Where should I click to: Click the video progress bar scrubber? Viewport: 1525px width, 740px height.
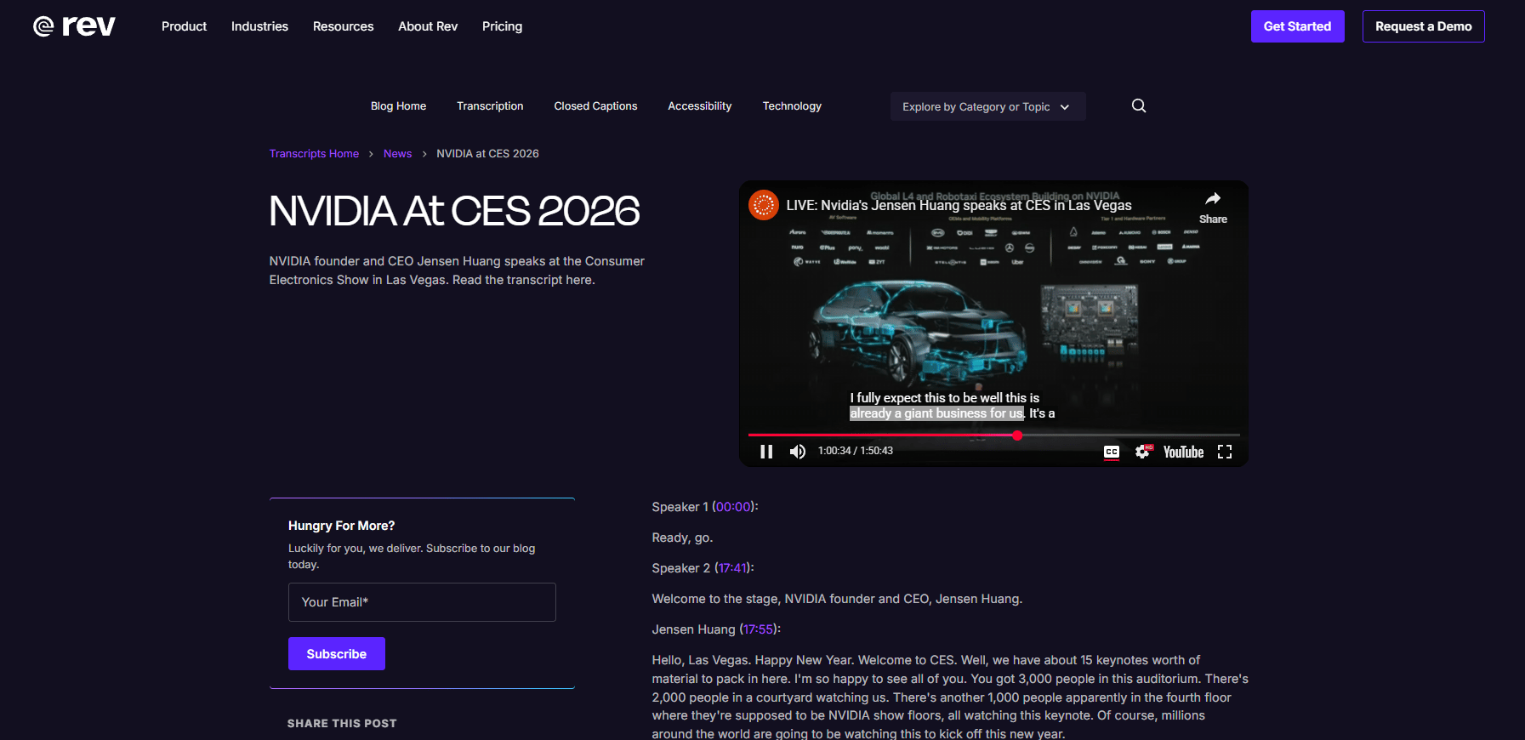(1017, 435)
